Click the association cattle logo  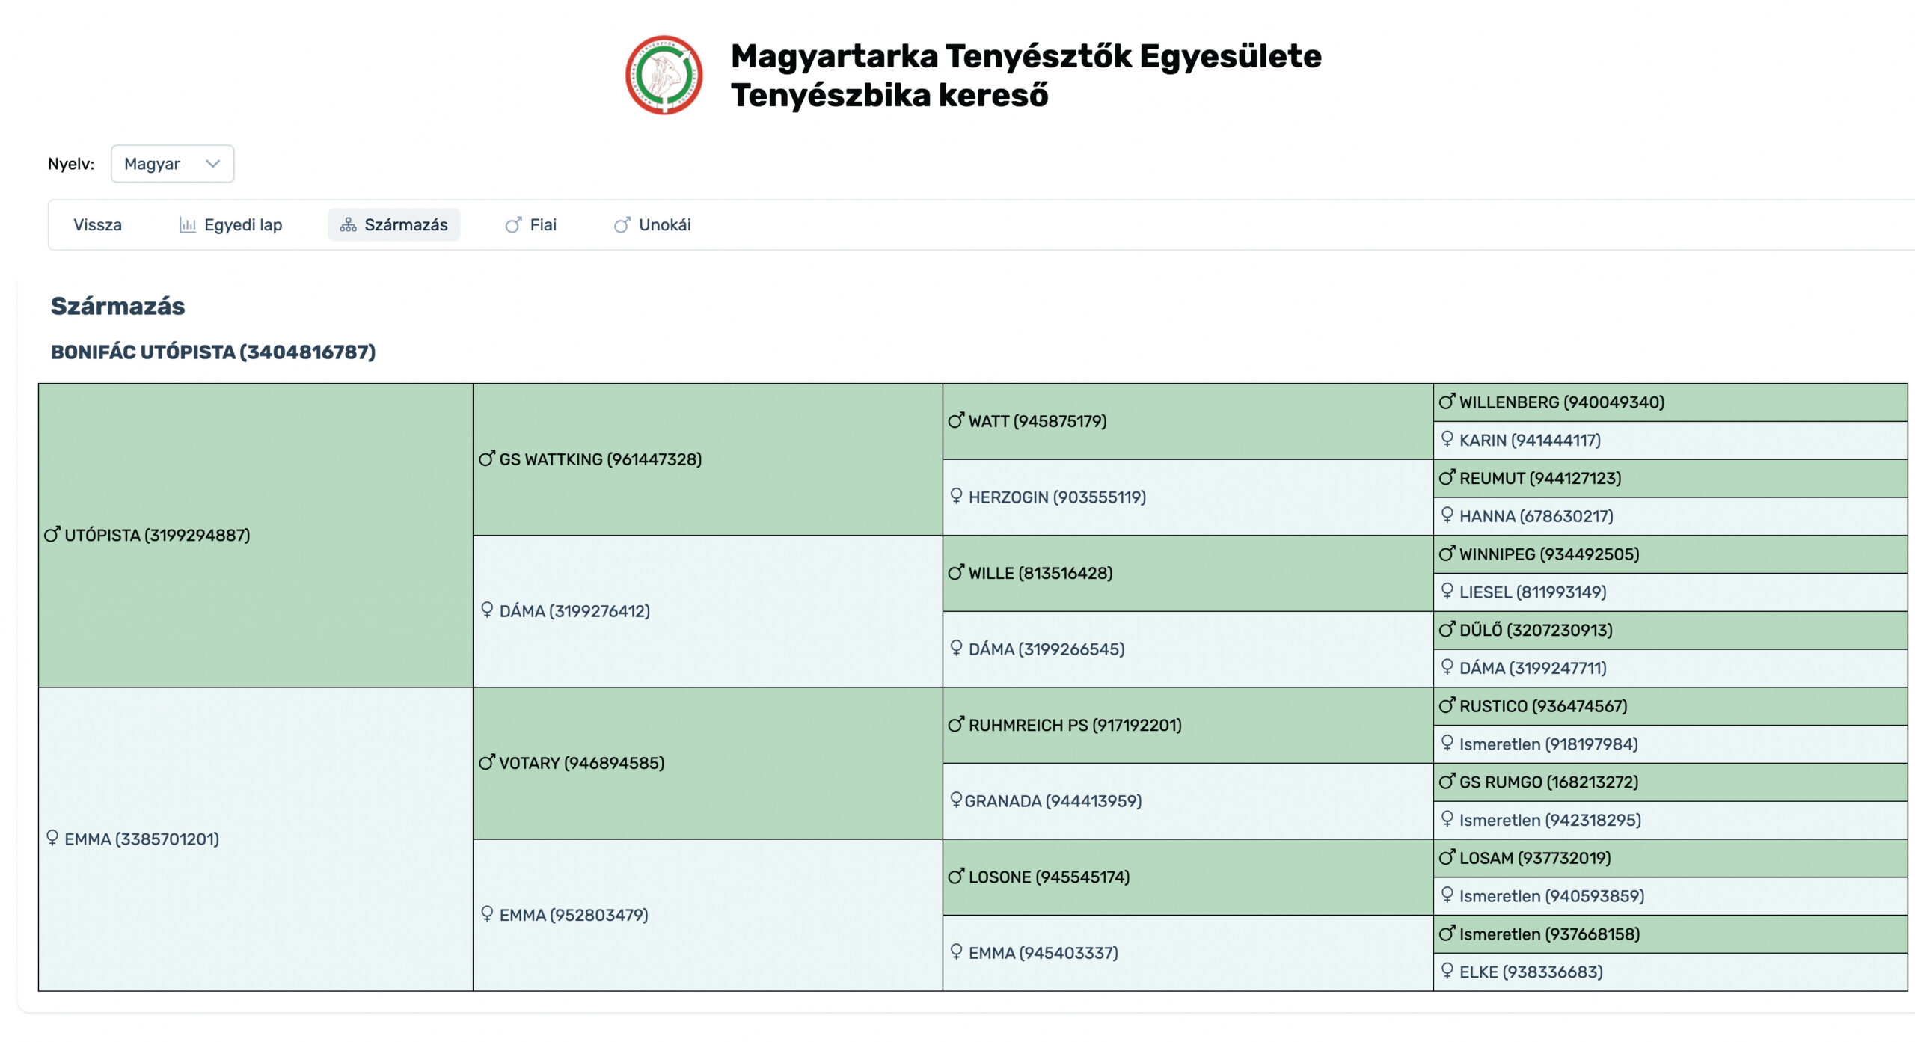[664, 75]
